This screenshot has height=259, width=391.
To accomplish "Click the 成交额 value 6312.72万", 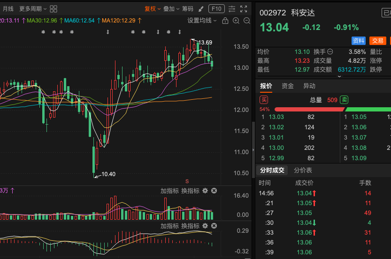I will [x=352, y=70].
